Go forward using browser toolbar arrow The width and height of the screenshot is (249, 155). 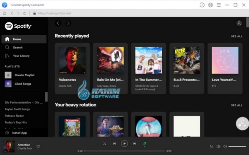coord(18,13)
